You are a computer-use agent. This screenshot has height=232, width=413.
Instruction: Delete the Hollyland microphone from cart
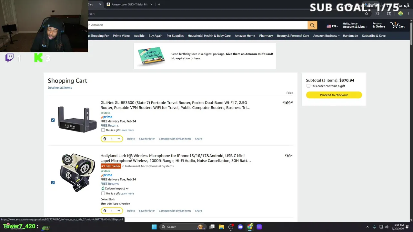pos(131,211)
